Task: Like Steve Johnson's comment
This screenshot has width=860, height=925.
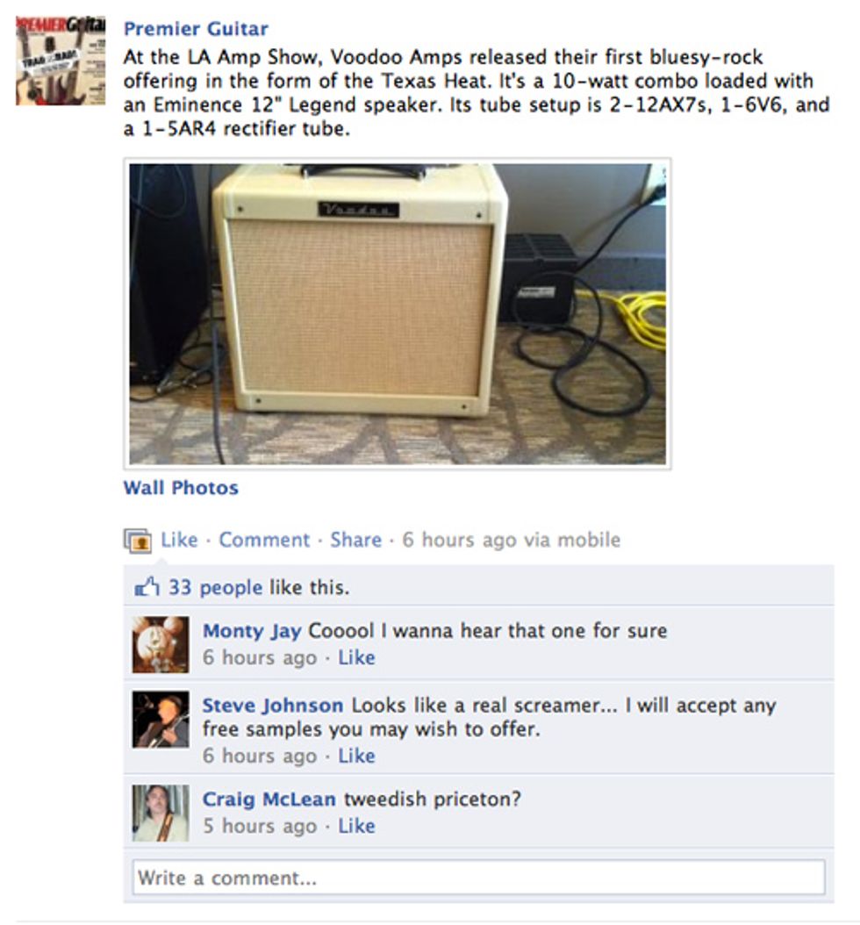Action: click(356, 756)
